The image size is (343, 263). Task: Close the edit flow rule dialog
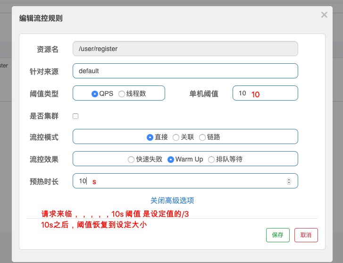(x=324, y=15)
